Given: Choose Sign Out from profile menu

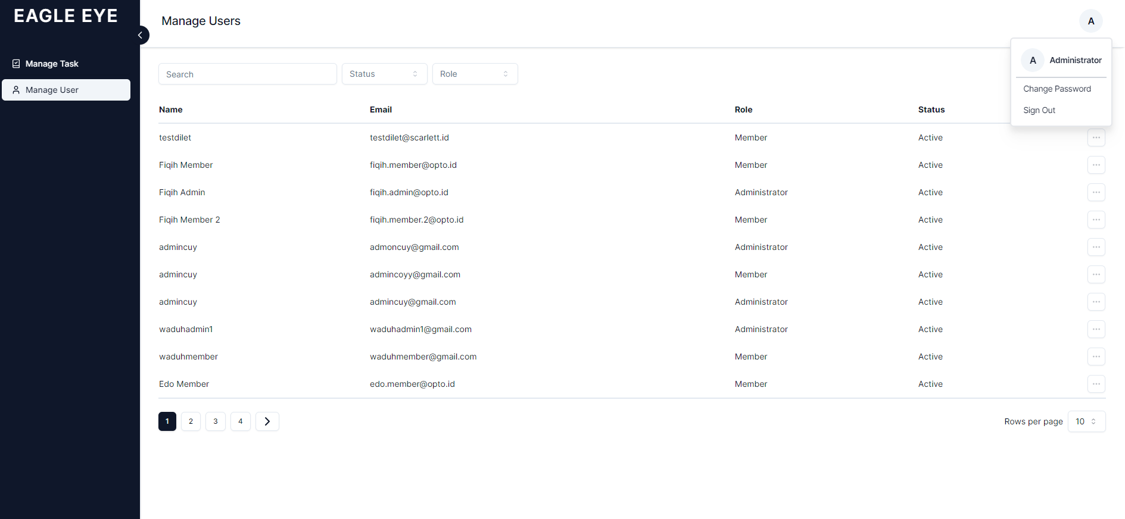Looking at the screenshot, I should (x=1039, y=110).
